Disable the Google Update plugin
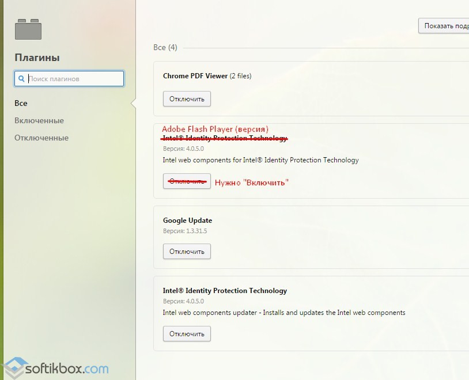This screenshot has height=380, width=469. 187,252
